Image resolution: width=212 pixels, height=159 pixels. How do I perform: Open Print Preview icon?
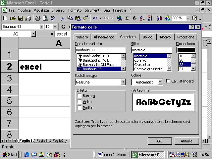[x=45, y=18]
